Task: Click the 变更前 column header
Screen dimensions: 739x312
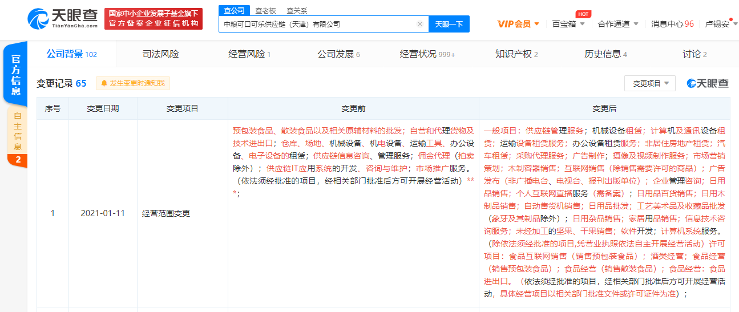Action: [353, 108]
